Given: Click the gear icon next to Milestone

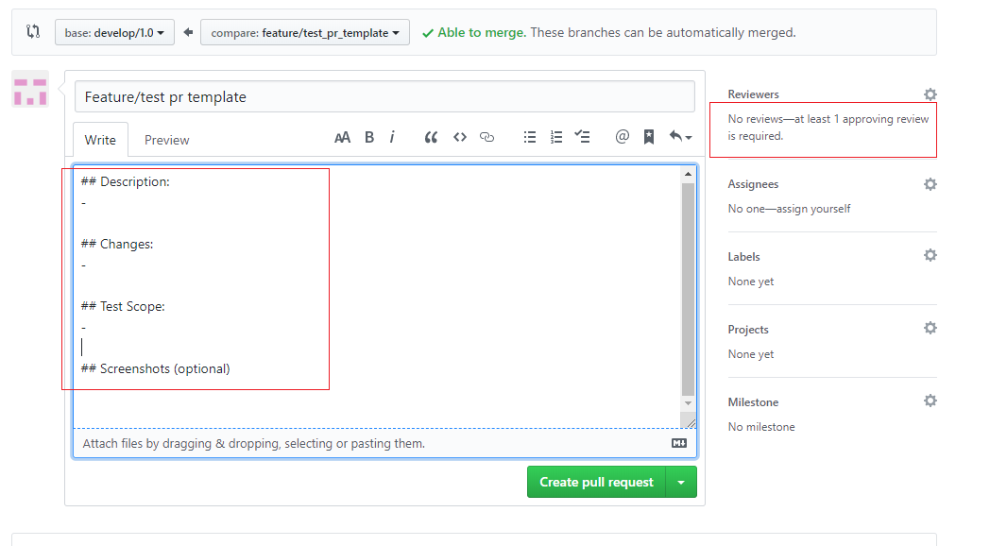Looking at the screenshot, I should (x=930, y=401).
